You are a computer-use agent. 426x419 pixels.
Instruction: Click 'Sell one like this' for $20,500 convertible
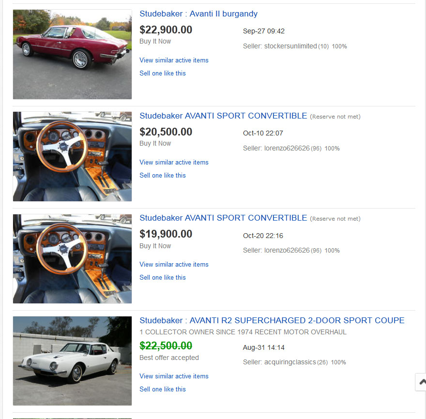163,176
